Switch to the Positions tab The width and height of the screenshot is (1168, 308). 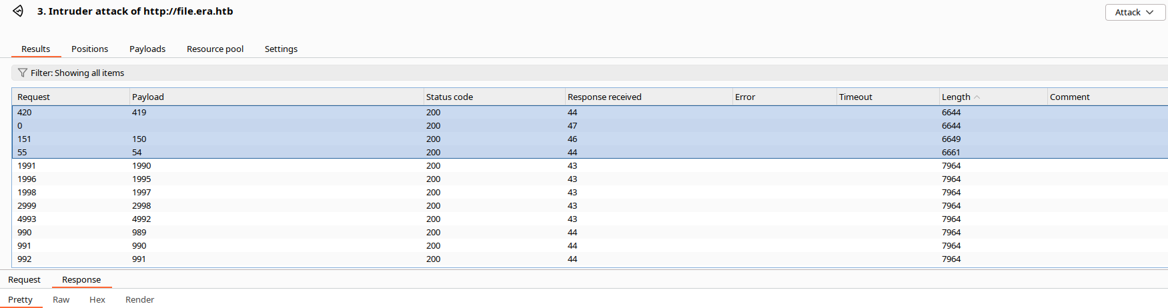[x=89, y=49]
